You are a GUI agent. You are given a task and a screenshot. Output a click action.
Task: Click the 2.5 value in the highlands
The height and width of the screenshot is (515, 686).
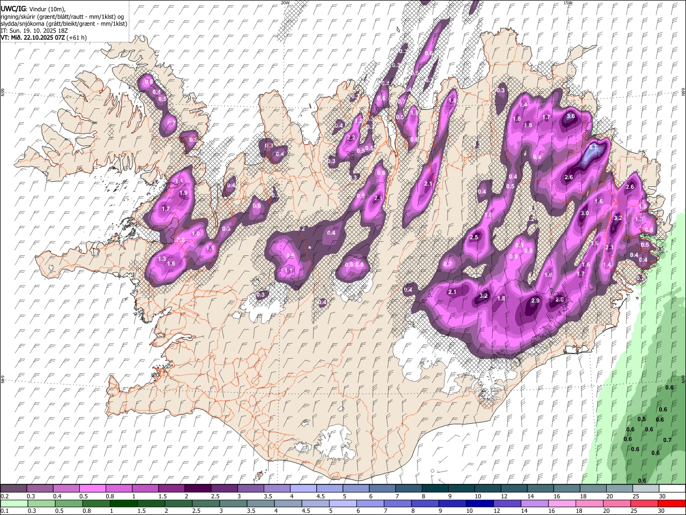tap(474, 238)
